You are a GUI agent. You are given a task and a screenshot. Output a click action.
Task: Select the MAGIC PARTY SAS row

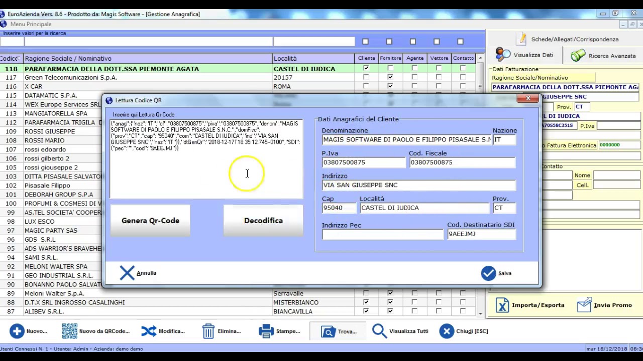[51, 230]
